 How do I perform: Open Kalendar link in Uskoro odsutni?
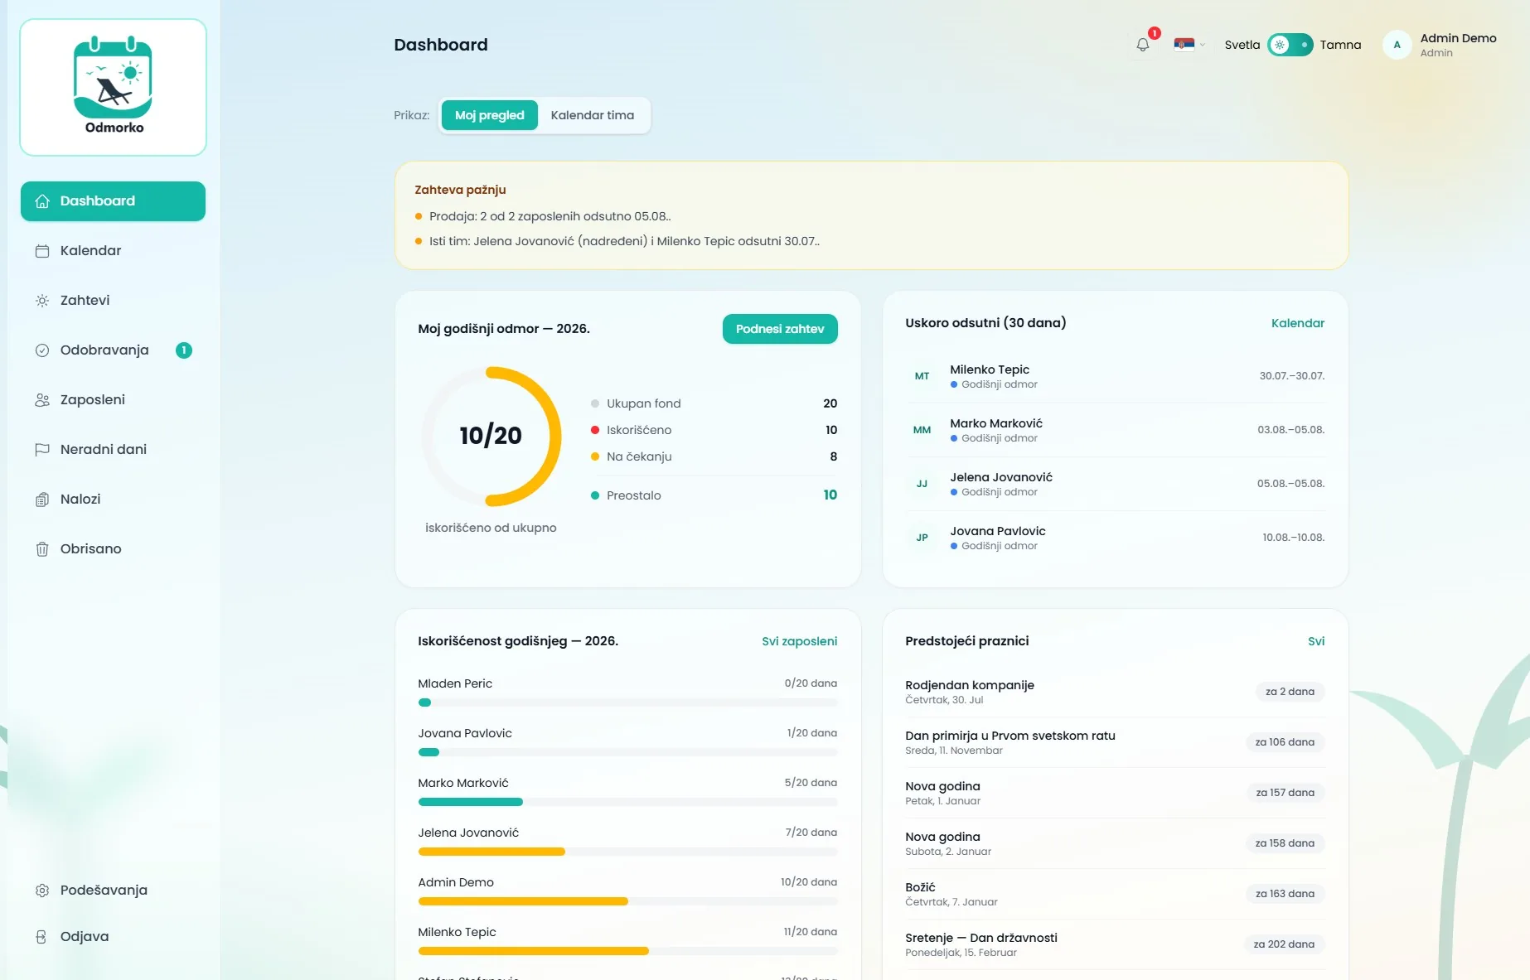tap(1297, 323)
